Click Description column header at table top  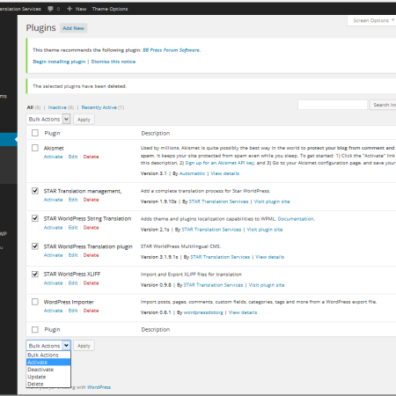[x=156, y=133]
